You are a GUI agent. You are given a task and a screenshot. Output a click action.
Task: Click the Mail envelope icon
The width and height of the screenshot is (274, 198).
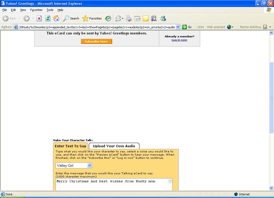(118, 18)
